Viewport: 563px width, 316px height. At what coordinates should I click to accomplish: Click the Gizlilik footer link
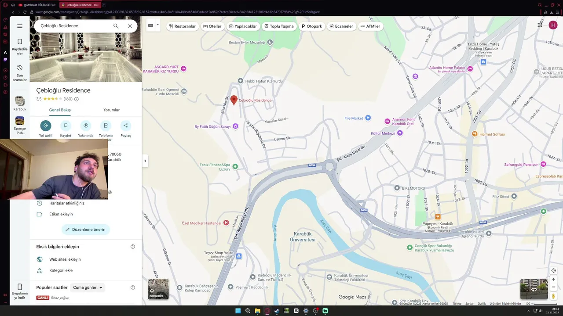coord(482,304)
